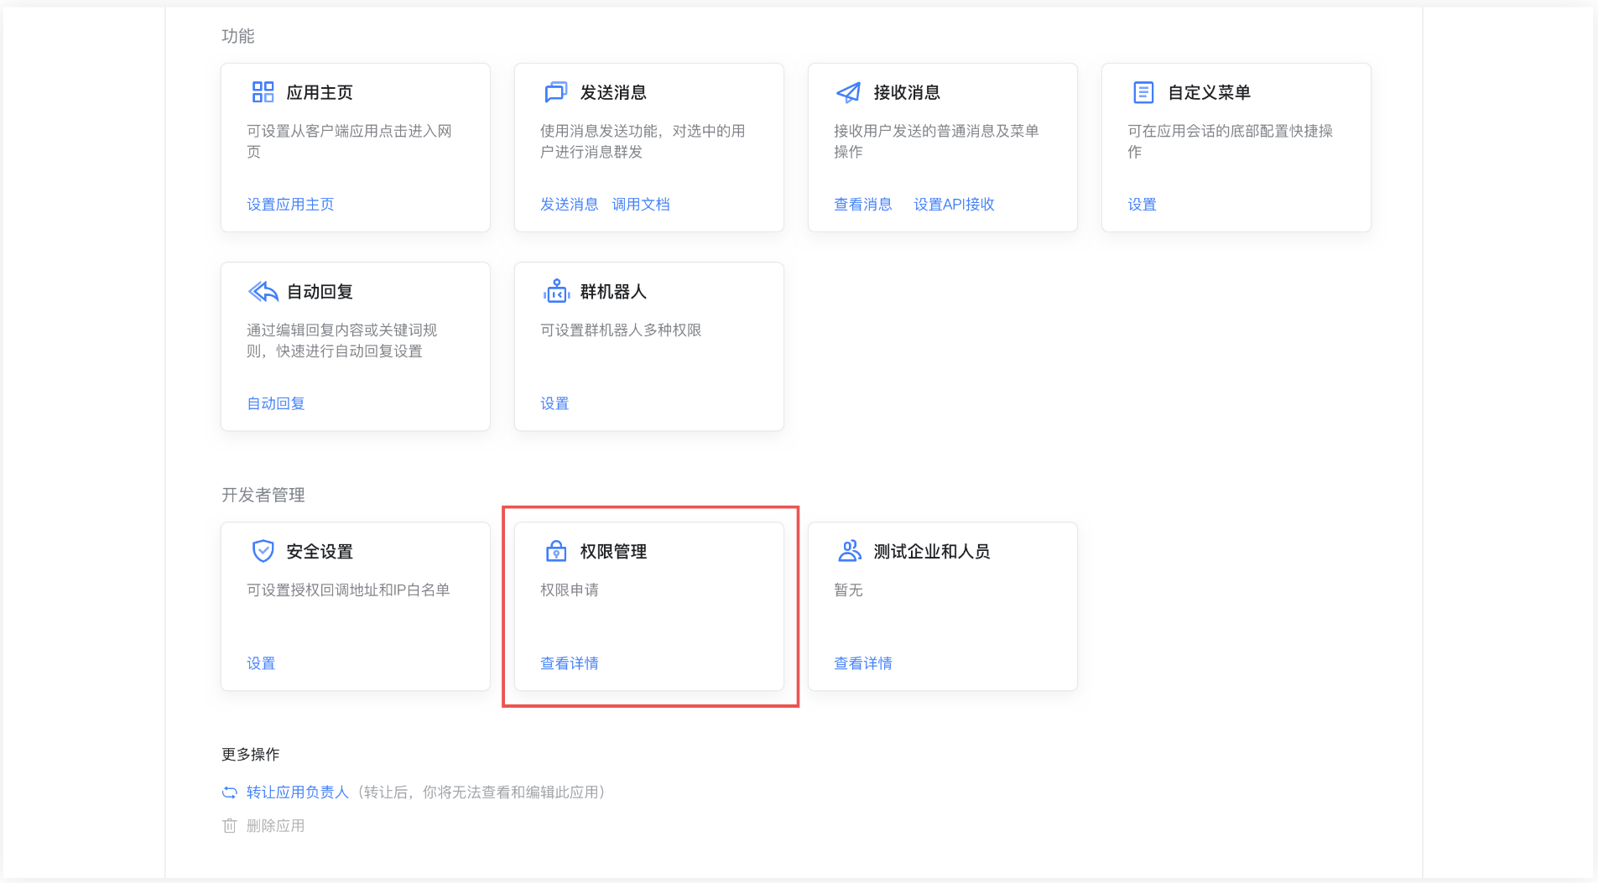The width and height of the screenshot is (1598, 883).
Task: Click the 自动回复 reply arrow icon
Action: 263,291
